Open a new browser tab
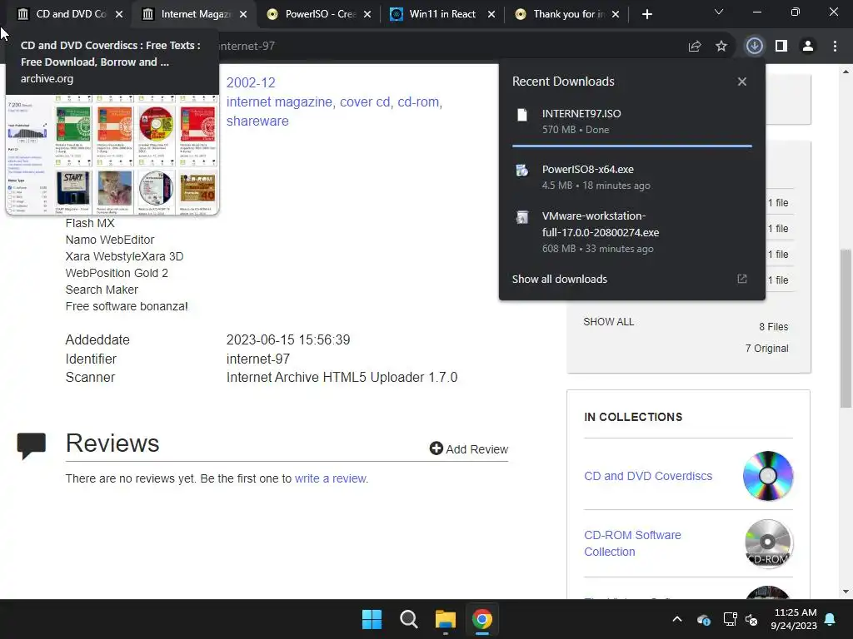This screenshot has height=639, width=853. [646, 14]
